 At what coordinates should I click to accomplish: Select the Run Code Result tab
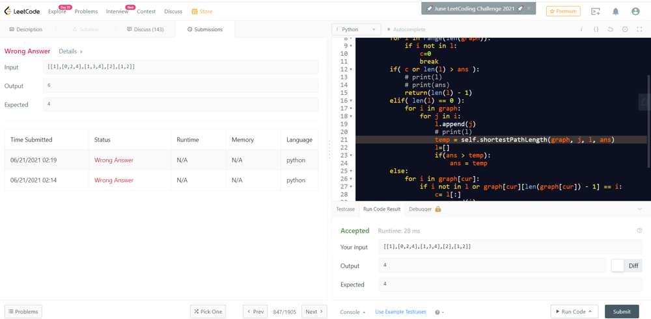pos(381,209)
